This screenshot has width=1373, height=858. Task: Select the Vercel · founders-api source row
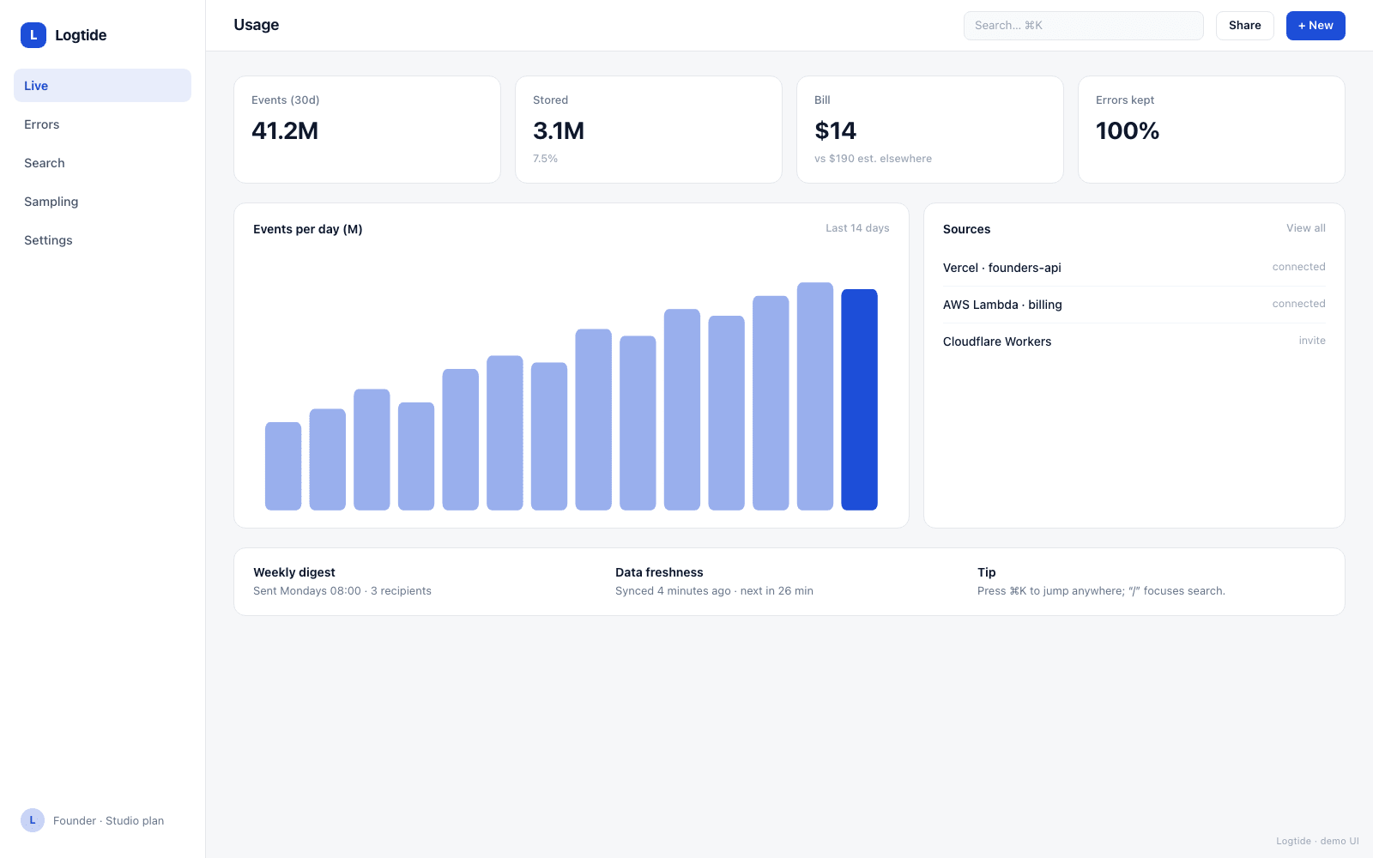pyautogui.click(x=1134, y=268)
